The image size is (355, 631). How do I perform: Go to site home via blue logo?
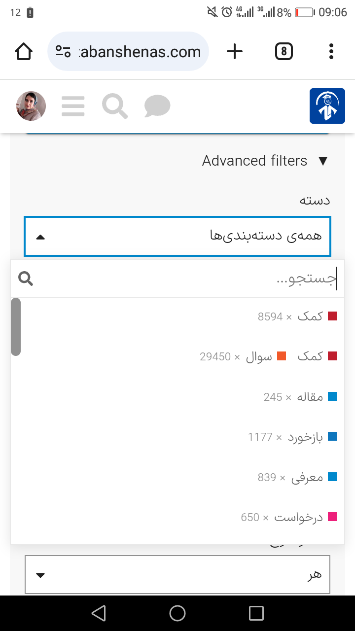coord(327,106)
